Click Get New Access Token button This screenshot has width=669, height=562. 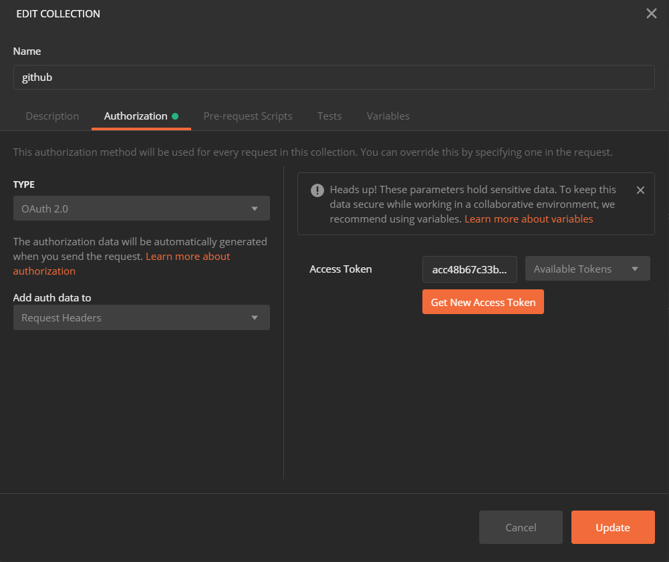(483, 301)
